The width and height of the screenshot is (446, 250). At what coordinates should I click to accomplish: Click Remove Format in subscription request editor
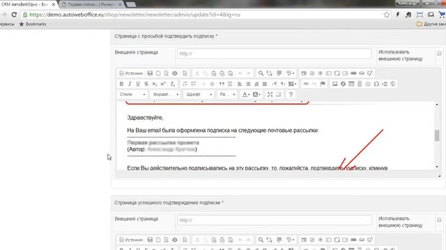172,84
